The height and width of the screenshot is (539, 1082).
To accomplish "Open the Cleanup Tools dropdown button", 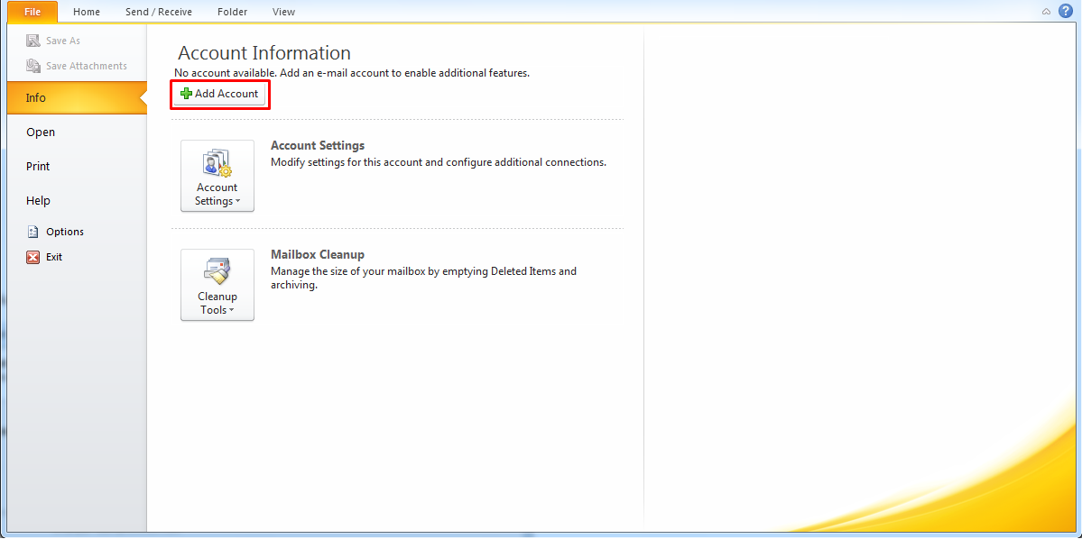I will (x=217, y=285).
